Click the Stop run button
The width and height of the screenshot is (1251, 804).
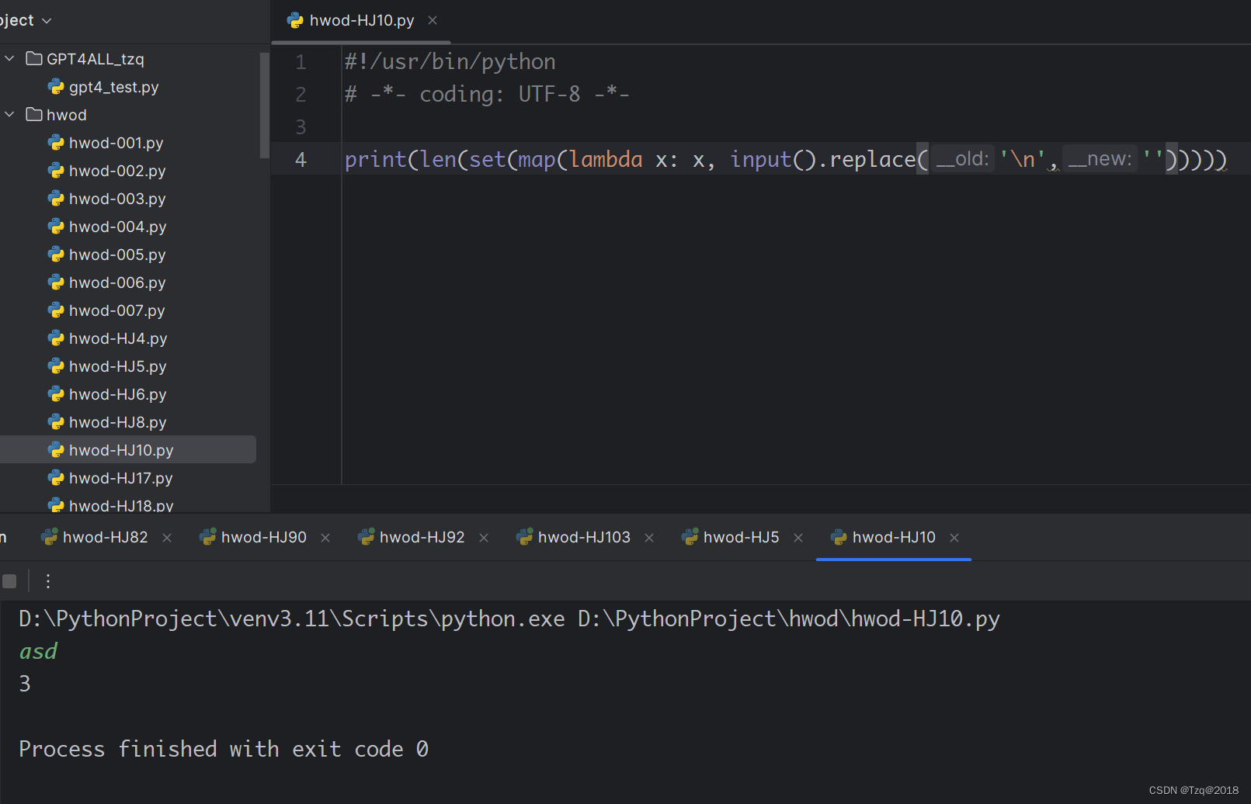(9, 581)
